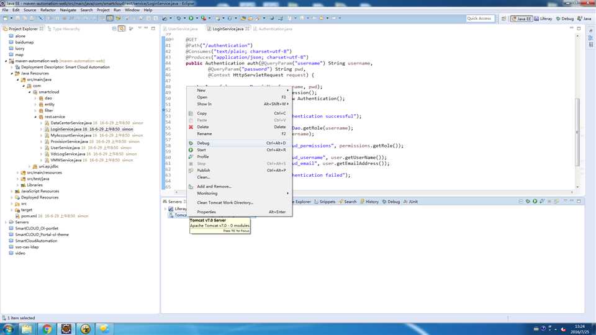Click the Run green play toolbar button
596x335 pixels.
[191, 18]
